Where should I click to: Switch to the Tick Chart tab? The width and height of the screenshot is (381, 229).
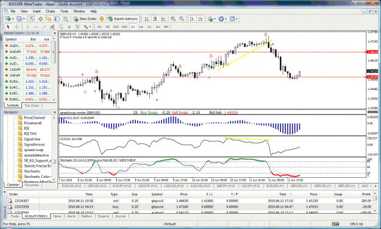(x=32, y=105)
